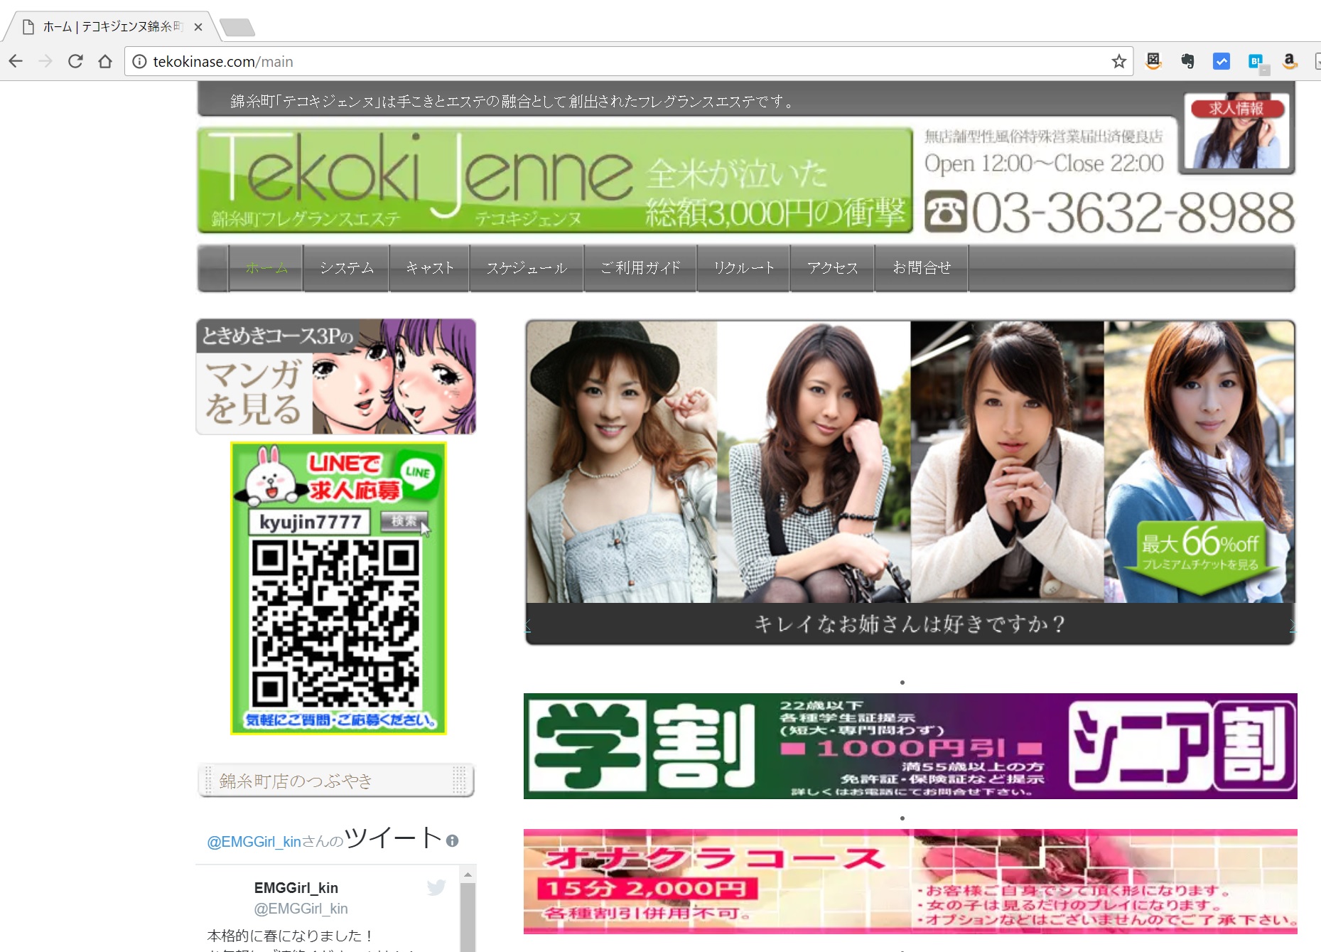Open the site information icon in address bar
This screenshot has height=952, width=1321.
pos(140,62)
